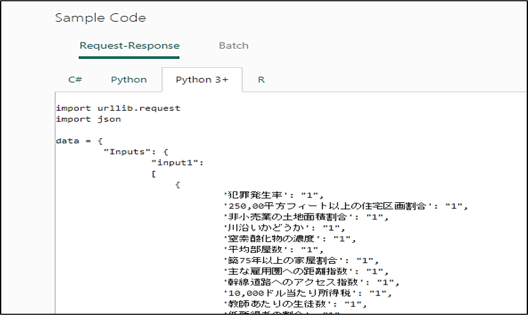
Task: Show the Python sample code tab
Action: [129, 80]
